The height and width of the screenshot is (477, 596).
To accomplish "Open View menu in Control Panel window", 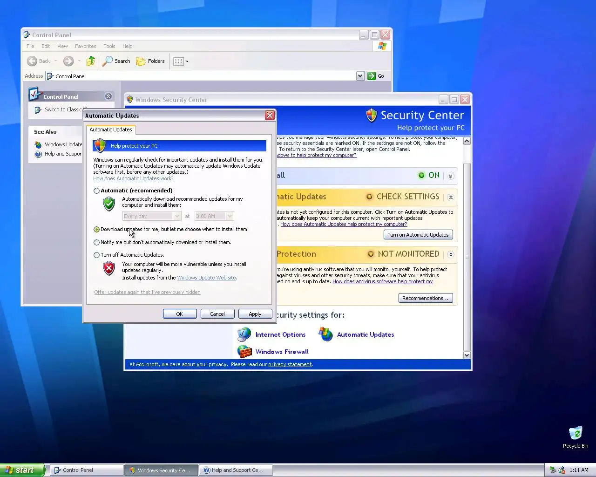I will 62,46.
